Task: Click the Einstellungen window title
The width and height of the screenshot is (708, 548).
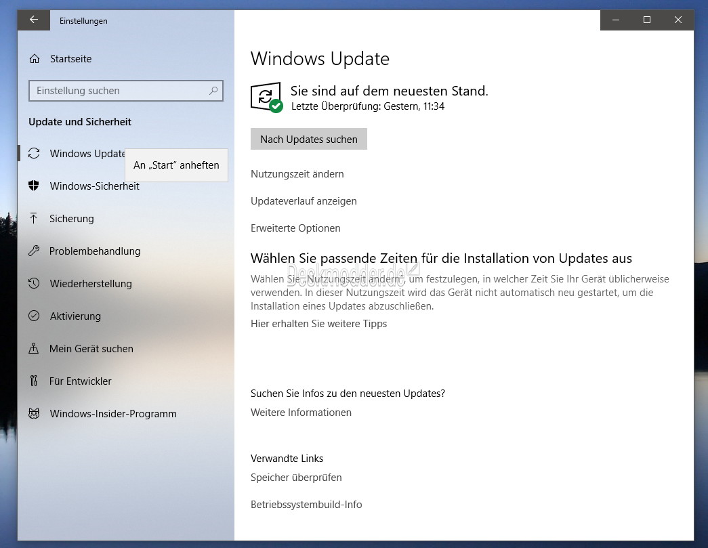Action: (x=83, y=21)
